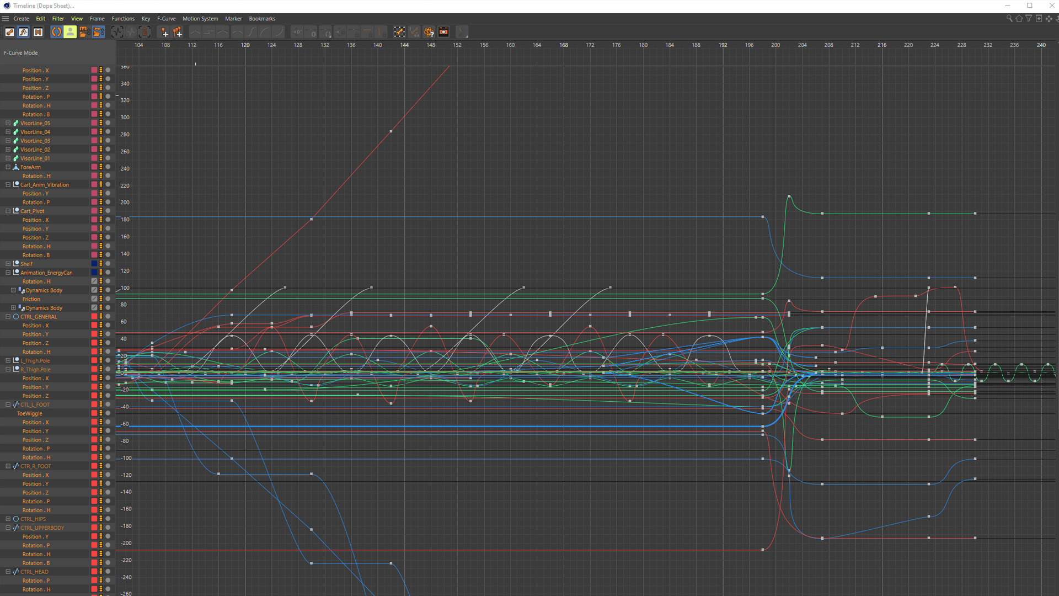Click the record snapshot camera icon
This screenshot has height=596, width=1059.
443,32
